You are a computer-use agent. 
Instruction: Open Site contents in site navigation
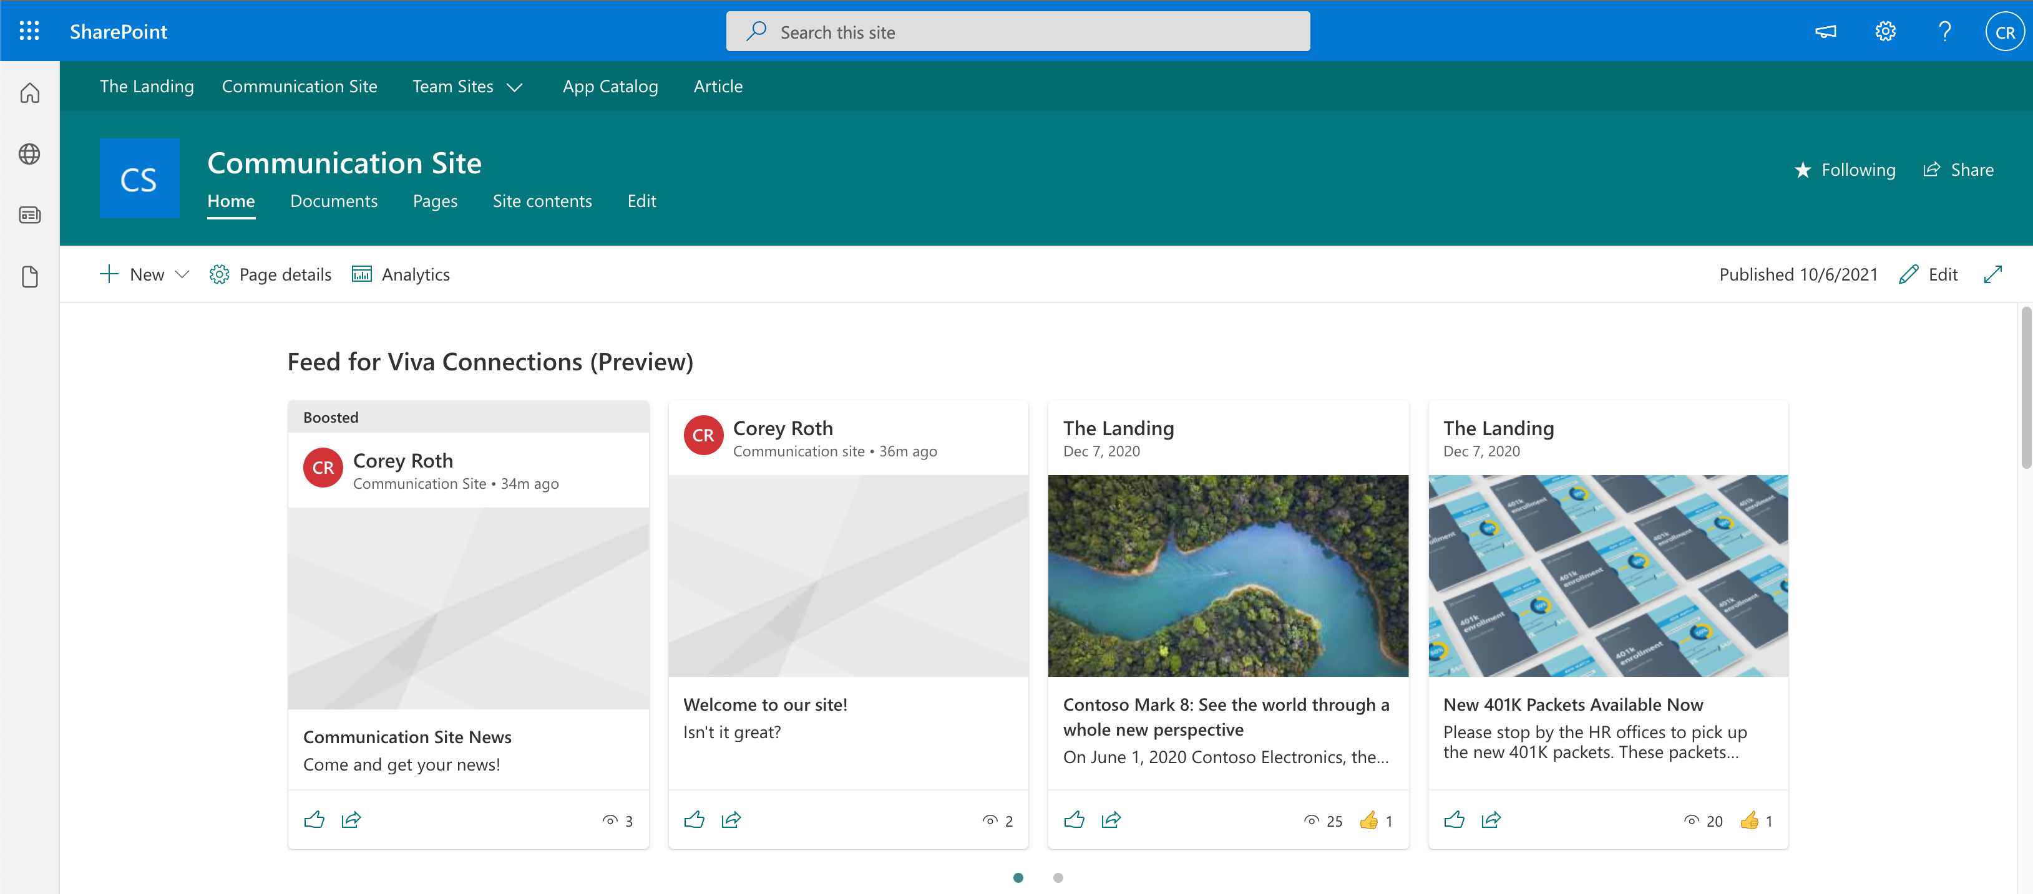point(542,201)
